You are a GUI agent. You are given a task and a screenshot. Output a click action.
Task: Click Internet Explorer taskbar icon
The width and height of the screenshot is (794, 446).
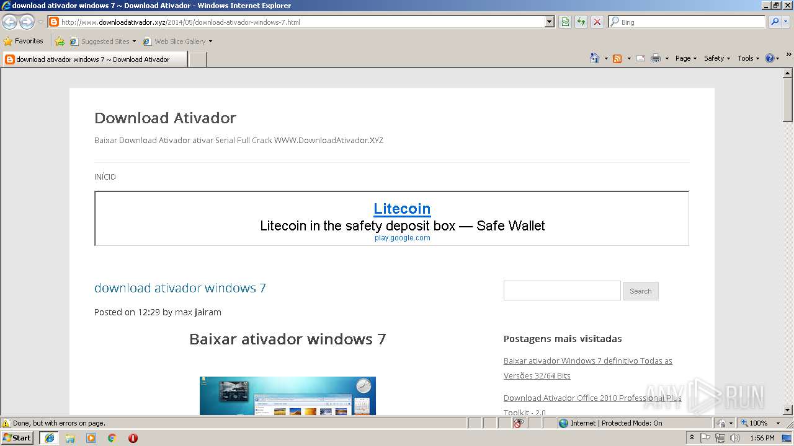49,438
